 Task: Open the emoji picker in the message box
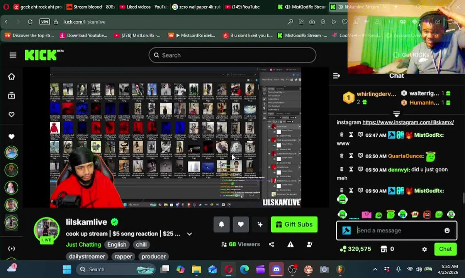pos(447,231)
